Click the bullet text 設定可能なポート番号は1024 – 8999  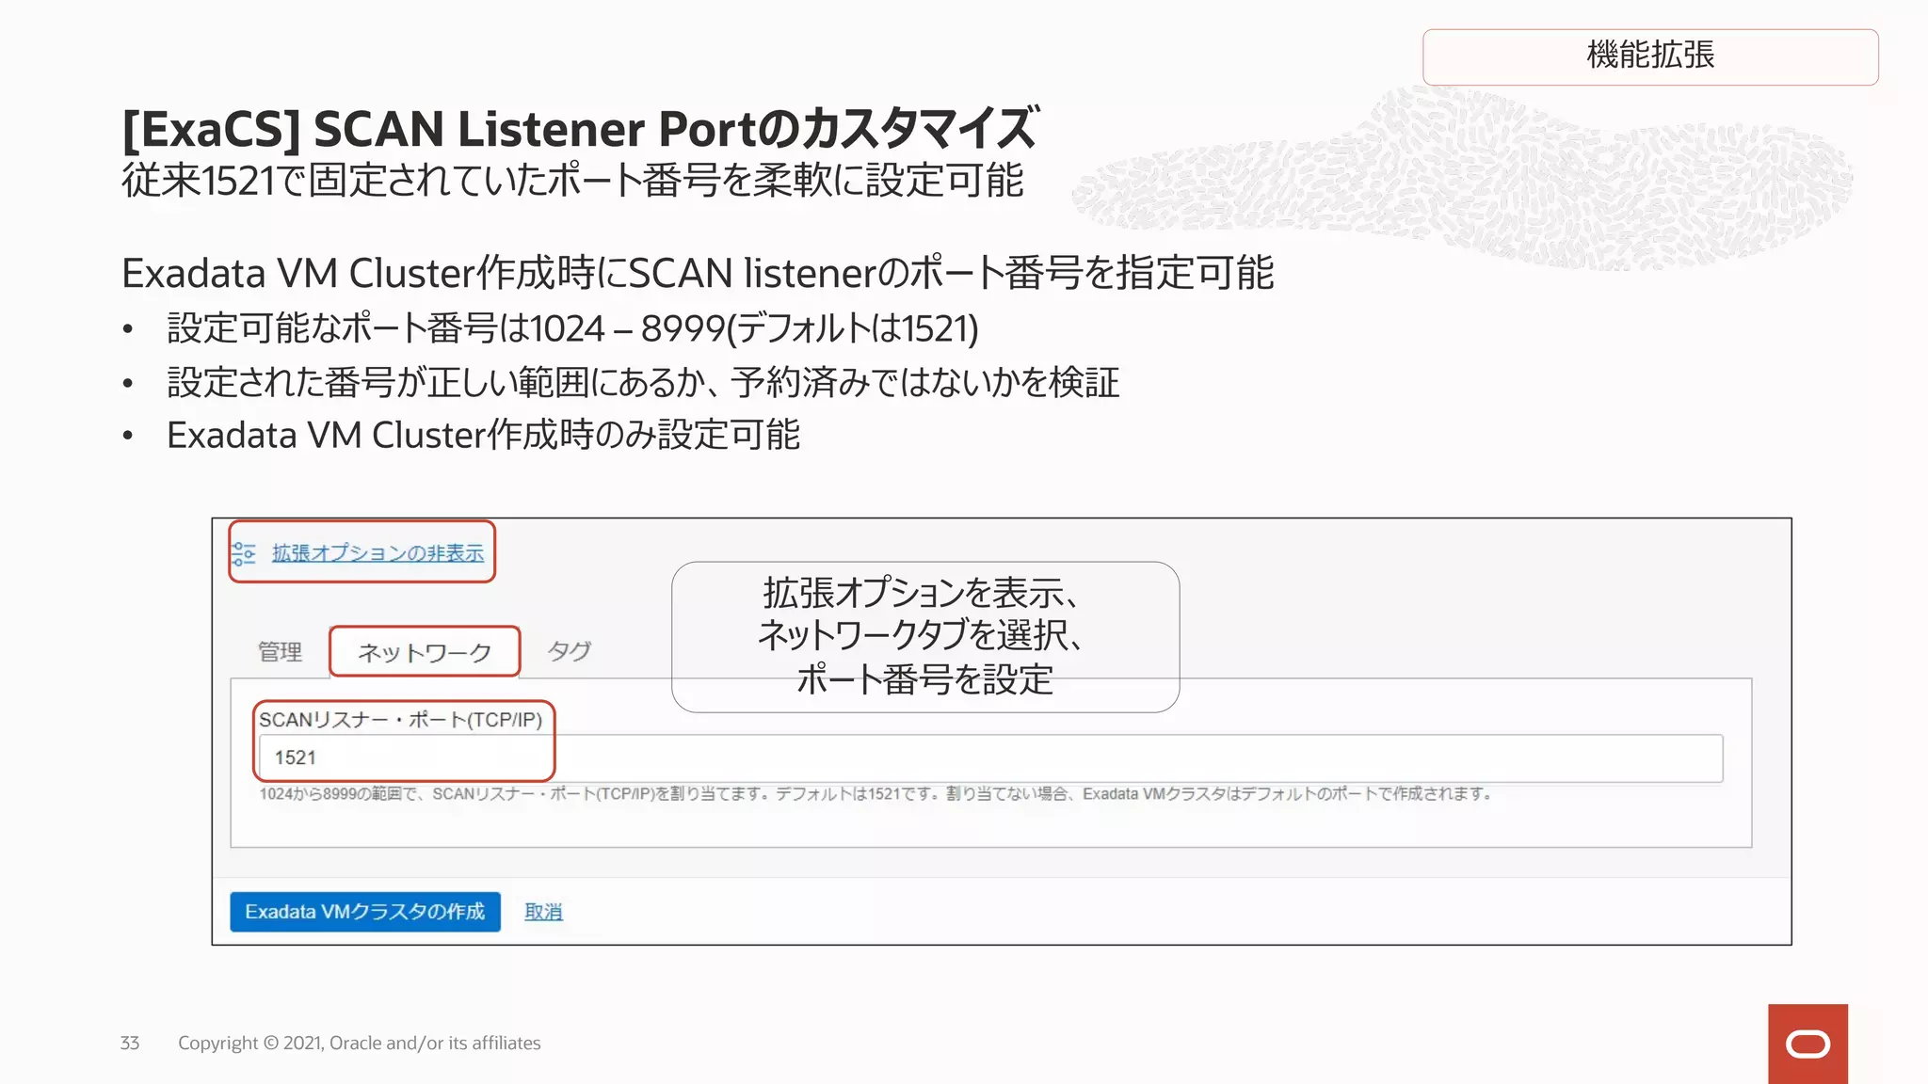[x=572, y=328]
